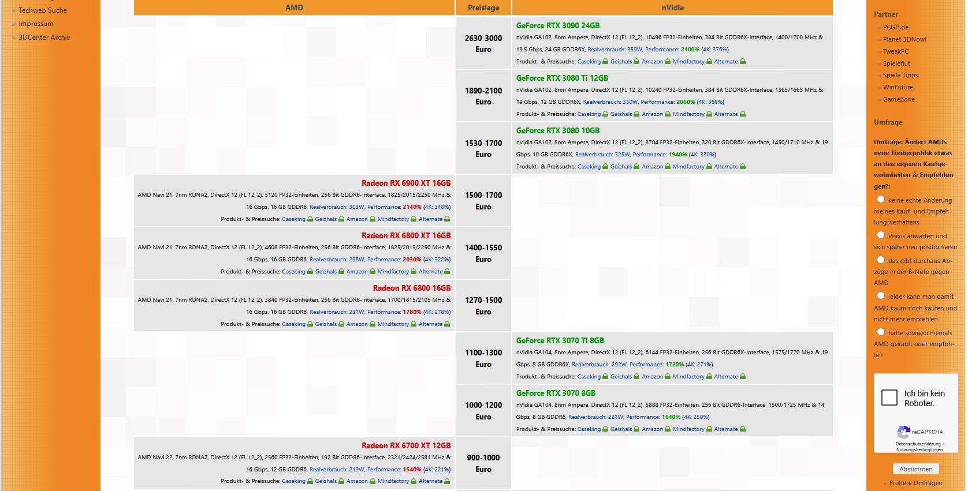The width and height of the screenshot is (968, 491).
Task: Visit WinFuture partner link
Action: (x=898, y=87)
